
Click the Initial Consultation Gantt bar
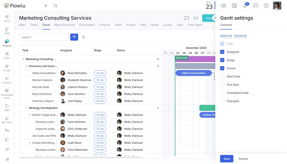193,73
